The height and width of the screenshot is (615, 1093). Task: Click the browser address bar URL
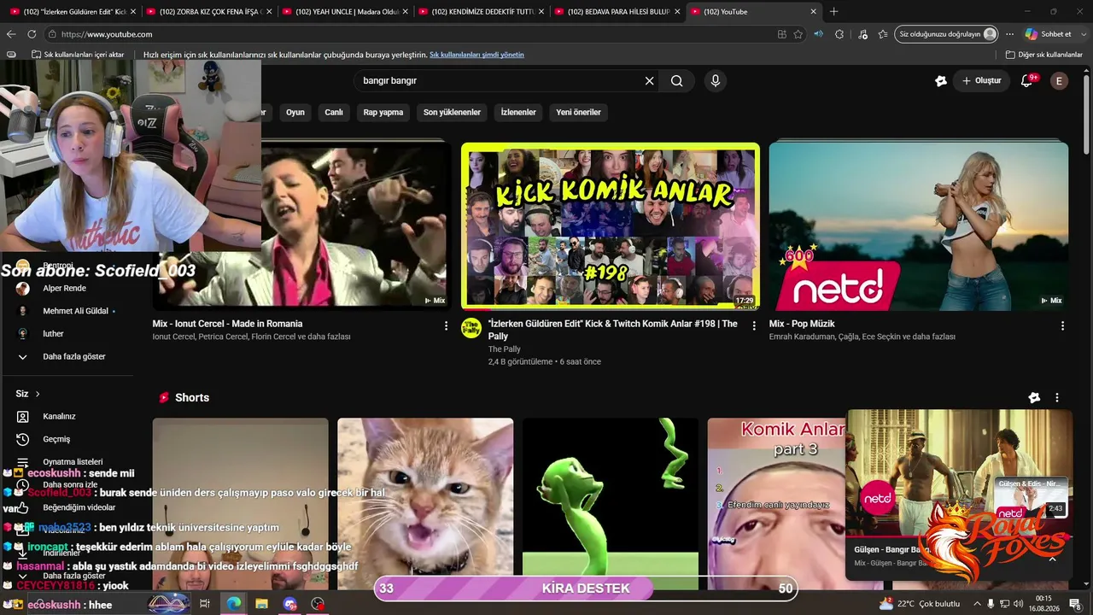tap(107, 34)
